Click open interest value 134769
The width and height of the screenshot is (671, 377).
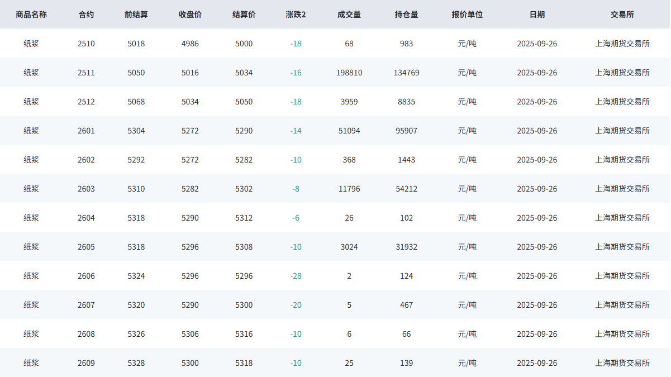406,73
